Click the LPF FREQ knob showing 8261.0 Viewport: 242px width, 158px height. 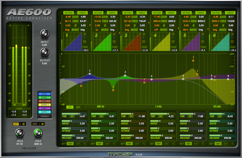(x=38, y=133)
